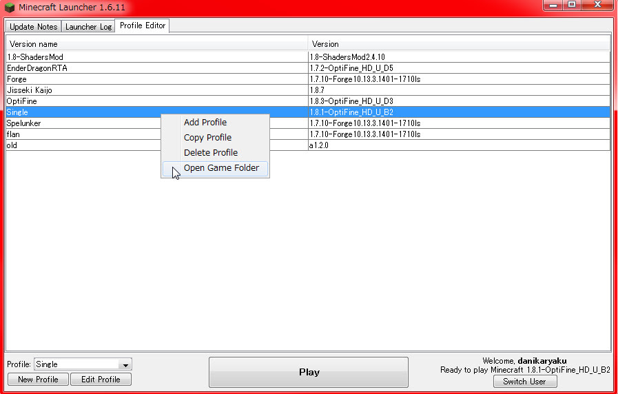Viewport: 618px width, 394px height.
Task: Select the OptiFine profile name
Action: (21, 101)
